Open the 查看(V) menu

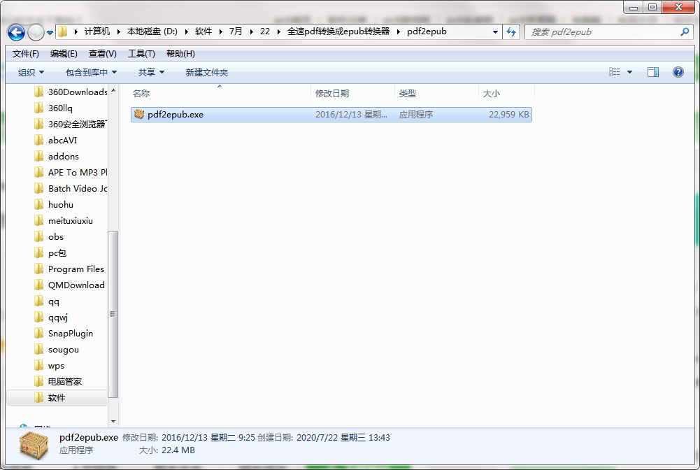tap(103, 54)
